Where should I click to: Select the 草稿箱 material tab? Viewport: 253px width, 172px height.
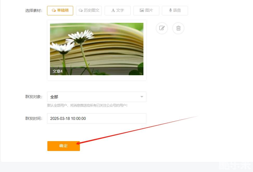[60, 11]
